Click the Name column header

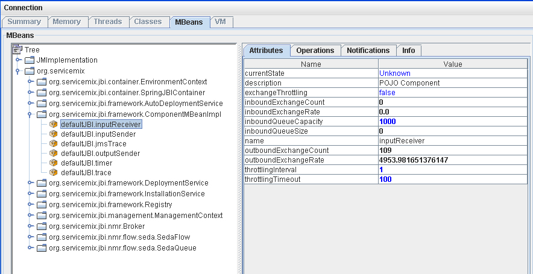(311, 64)
